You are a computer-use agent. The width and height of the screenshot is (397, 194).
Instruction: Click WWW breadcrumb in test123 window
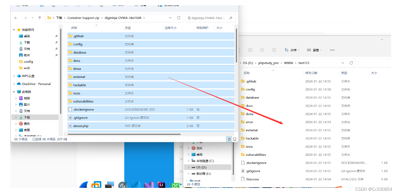tap(289, 63)
